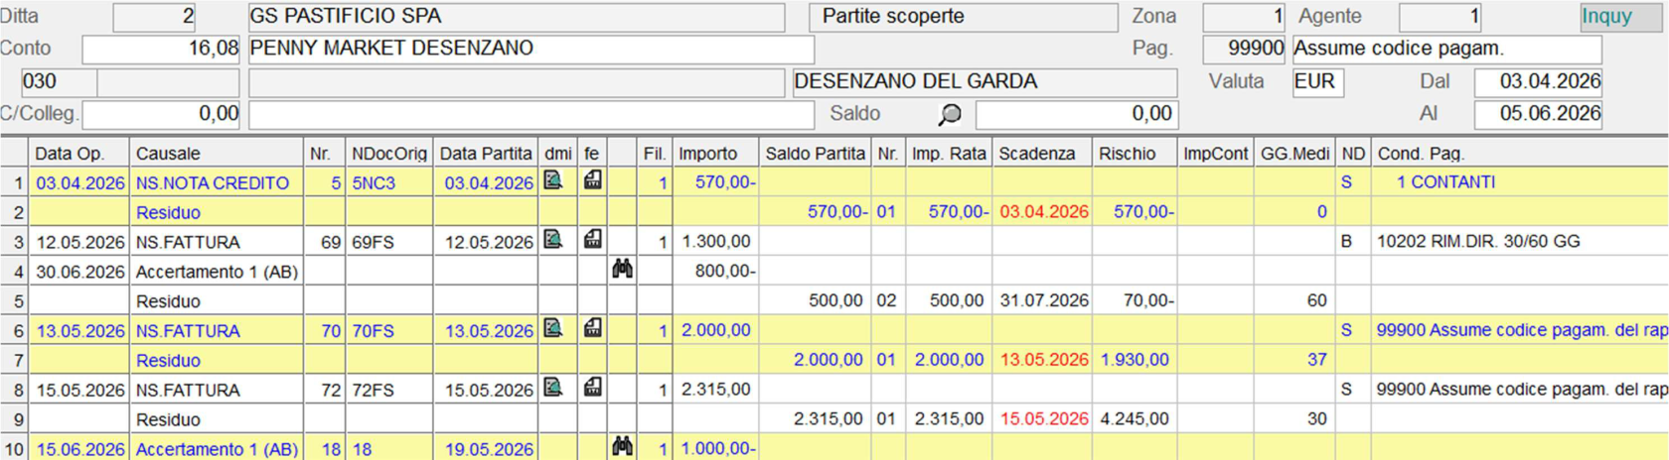
Task: Click the Saldo Partita column header
Action: 816,154
